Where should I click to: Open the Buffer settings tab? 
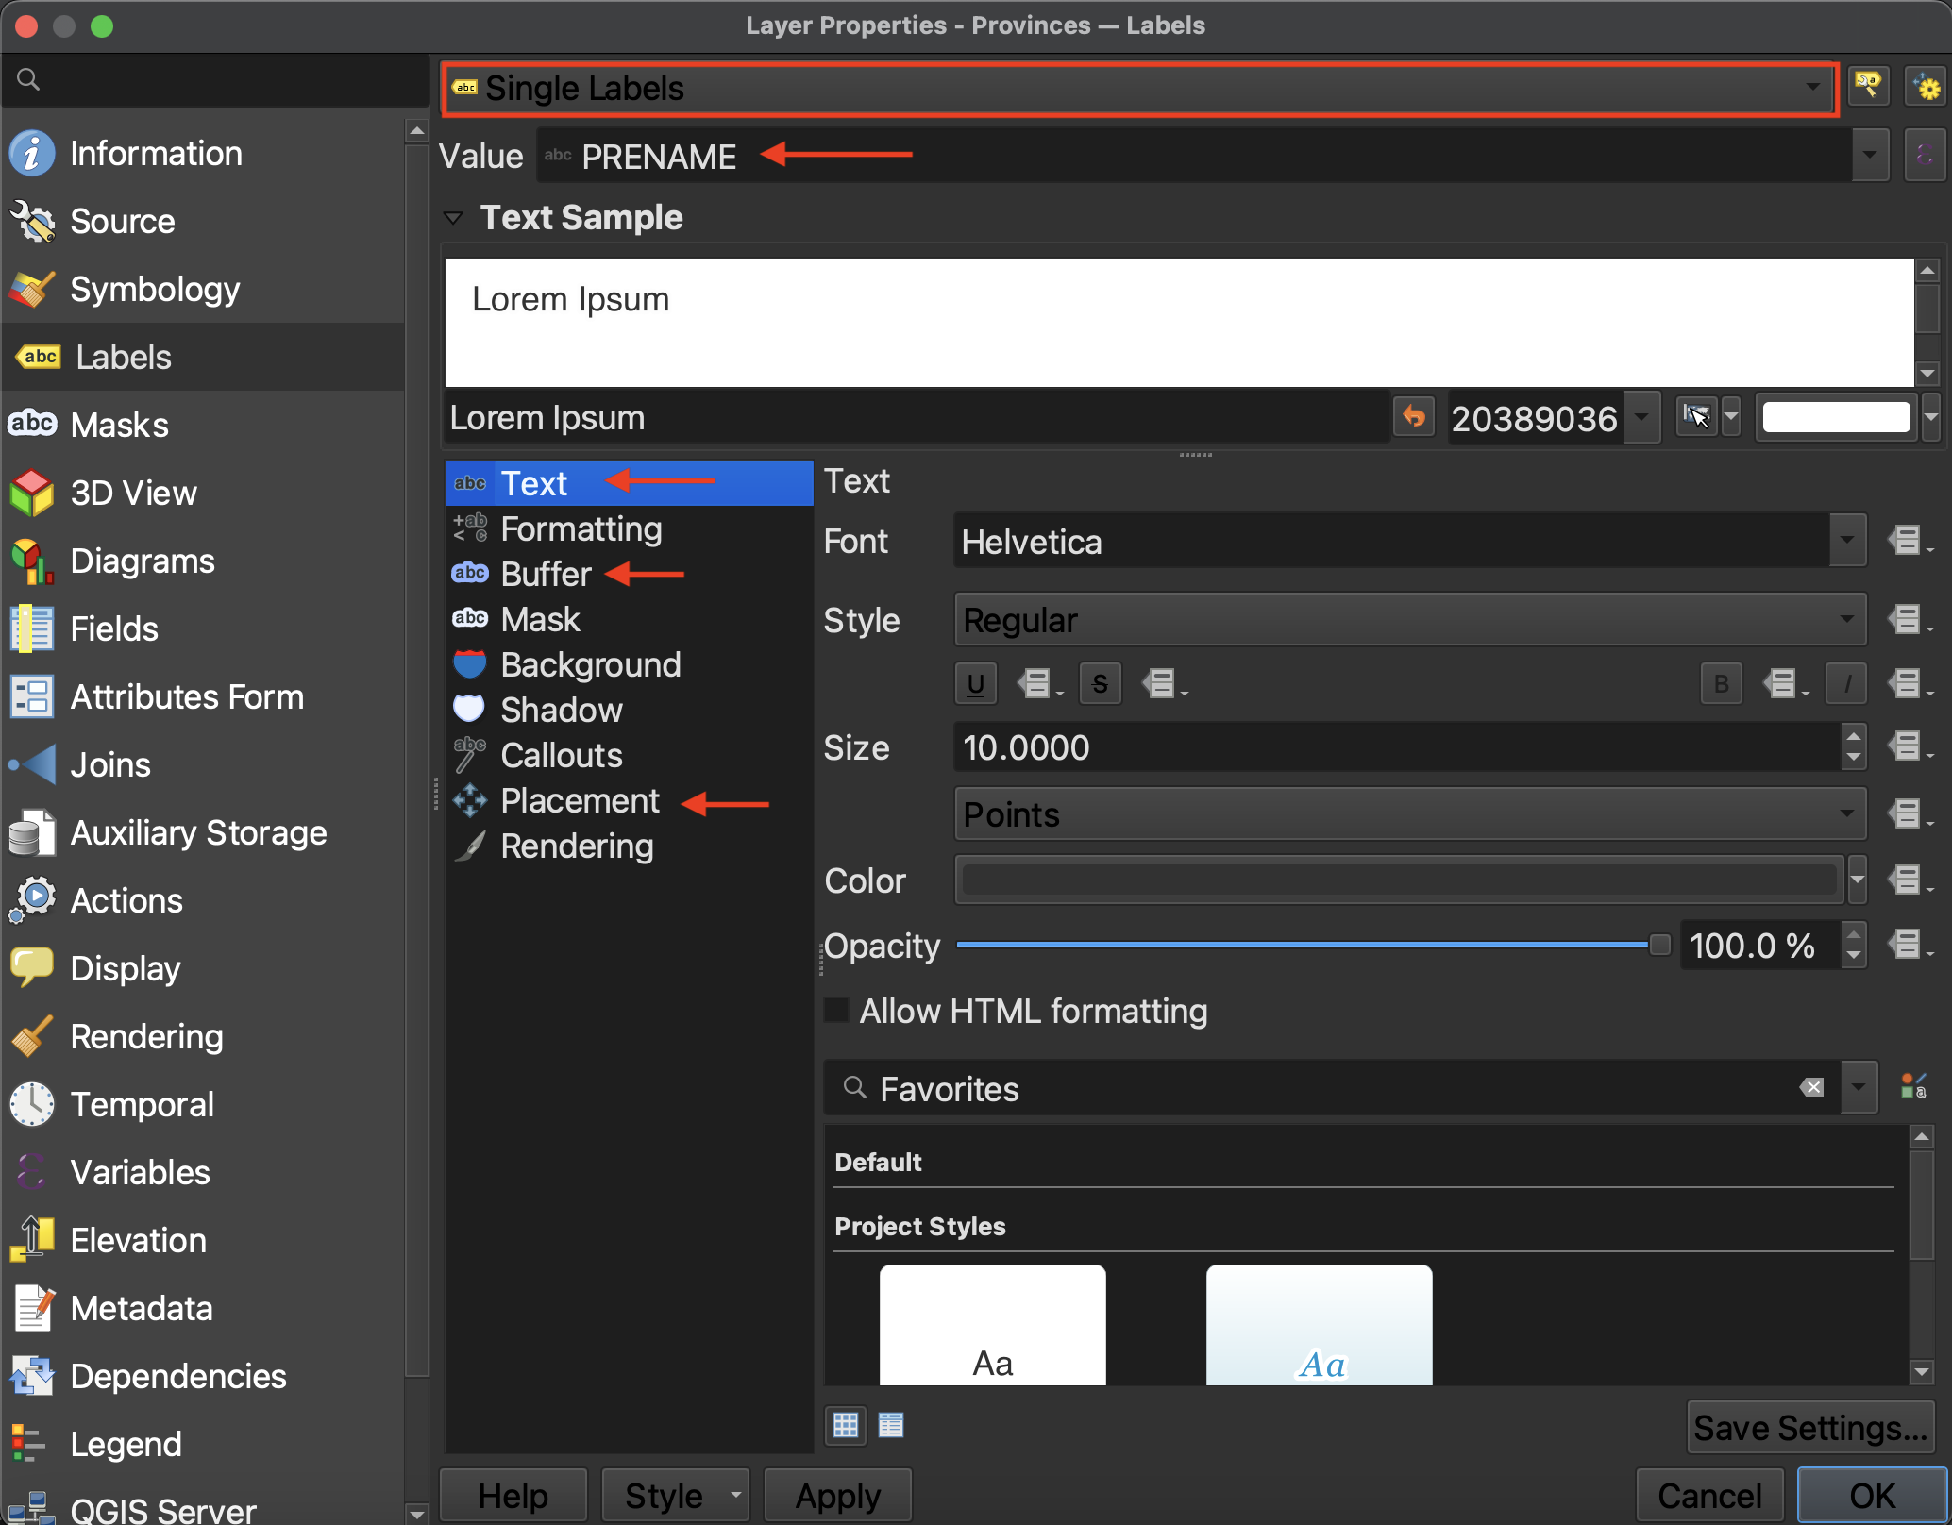(x=546, y=574)
